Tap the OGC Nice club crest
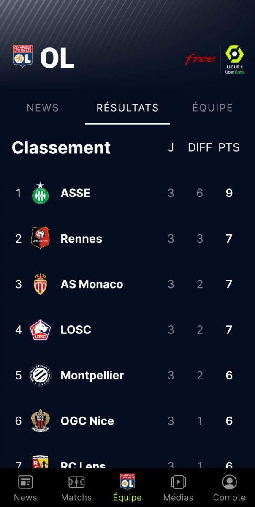The width and height of the screenshot is (255, 507). (x=41, y=421)
